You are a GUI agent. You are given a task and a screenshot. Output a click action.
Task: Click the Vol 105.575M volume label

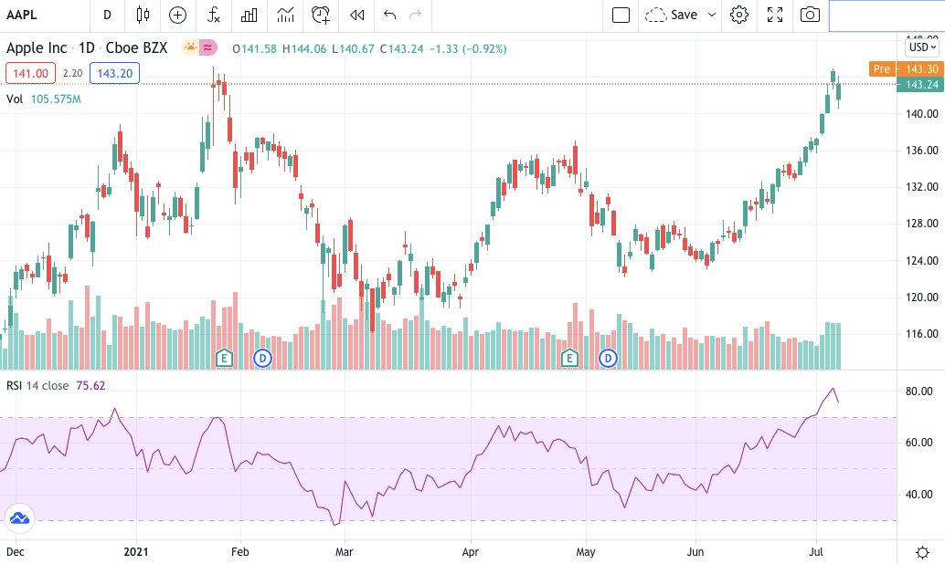tap(43, 99)
